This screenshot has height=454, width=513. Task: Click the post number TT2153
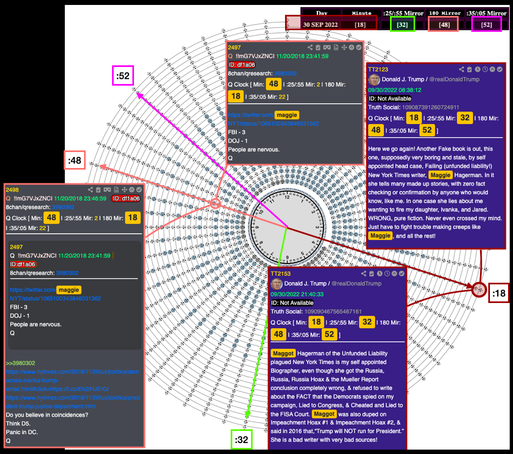tap(280, 273)
